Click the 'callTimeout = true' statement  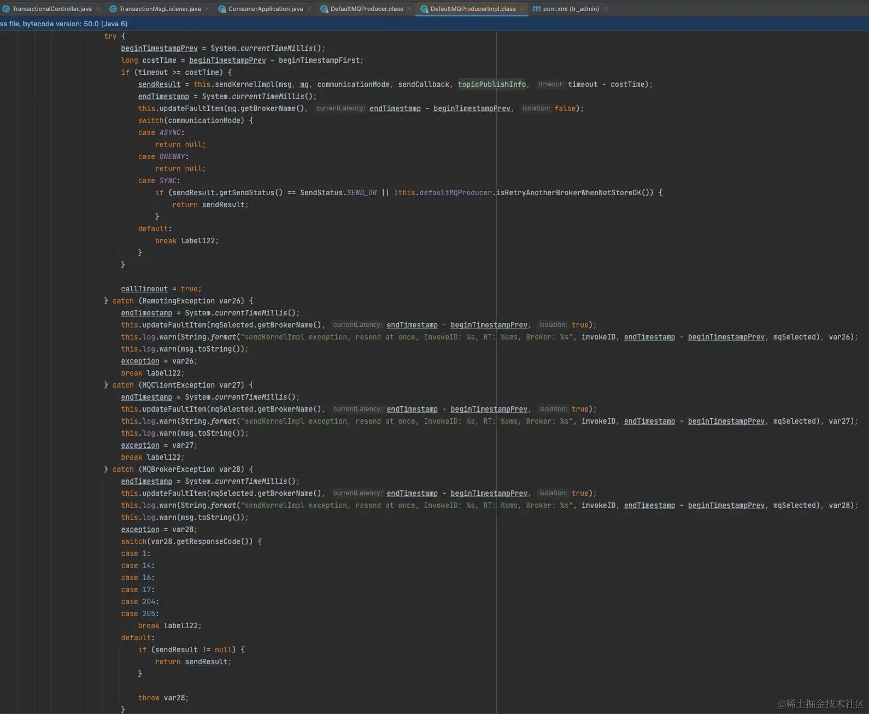[161, 289]
